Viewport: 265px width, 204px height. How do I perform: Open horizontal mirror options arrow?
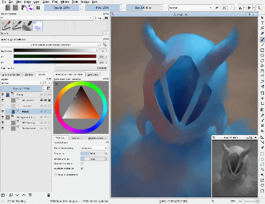coord(245,8)
